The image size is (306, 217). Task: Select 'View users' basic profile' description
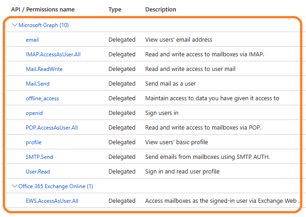(x=176, y=142)
